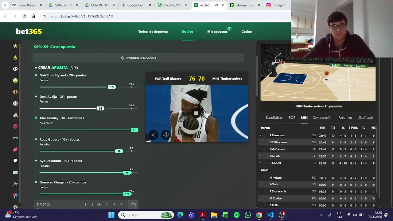The image size is (393, 221).
Task: Expand the browser tab search dropdown
Action: tap(5, 5)
